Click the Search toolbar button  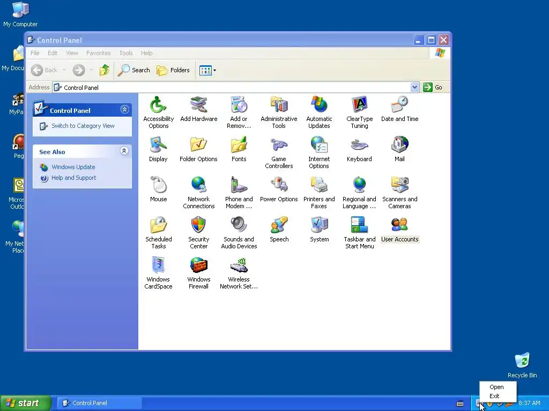click(133, 70)
